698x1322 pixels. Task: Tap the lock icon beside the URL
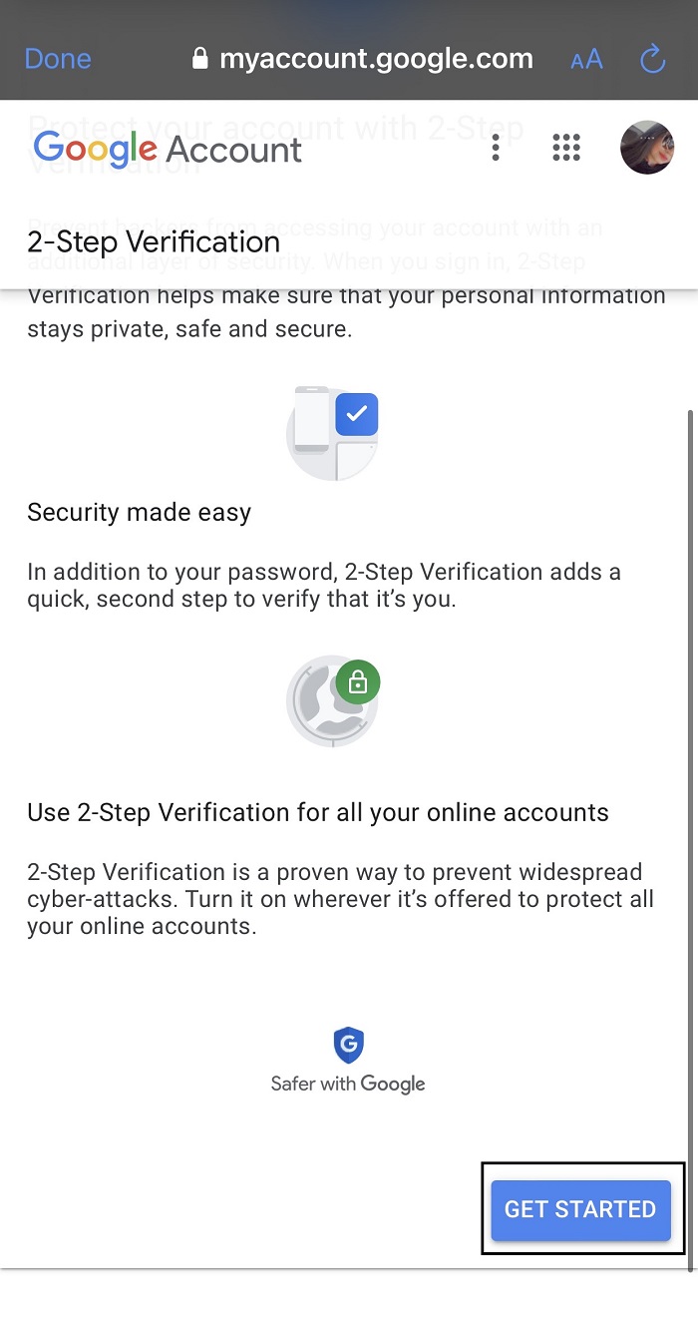tap(199, 59)
